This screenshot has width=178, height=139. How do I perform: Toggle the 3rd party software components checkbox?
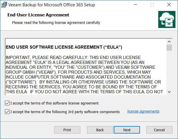7,112
